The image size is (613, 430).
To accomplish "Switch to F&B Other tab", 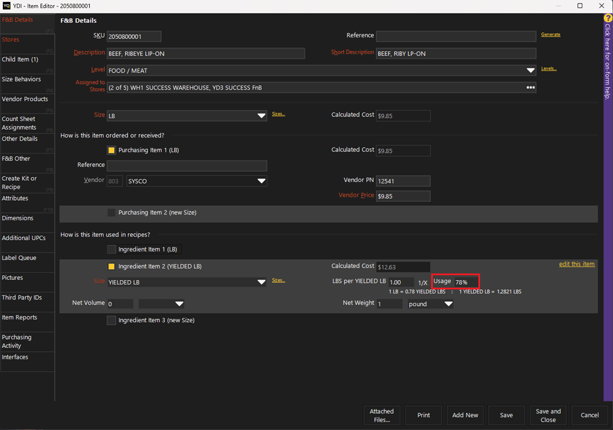I will pos(27,163).
